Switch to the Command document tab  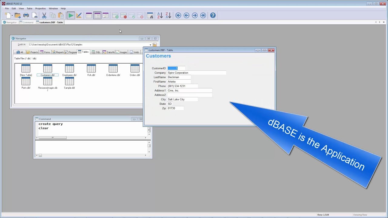coord(26,22)
